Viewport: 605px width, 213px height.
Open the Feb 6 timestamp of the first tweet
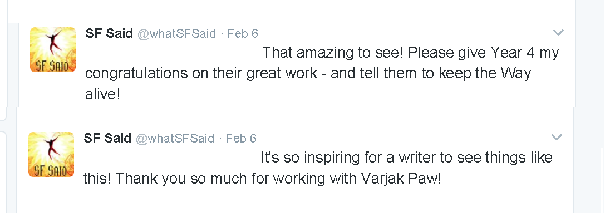point(243,34)
